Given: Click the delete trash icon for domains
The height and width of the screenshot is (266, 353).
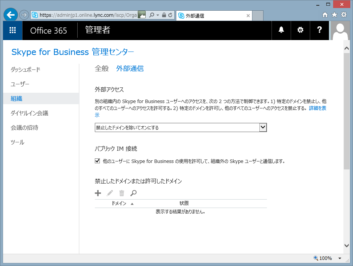Looking at the screenshot, I should click(x=122, y=193).
